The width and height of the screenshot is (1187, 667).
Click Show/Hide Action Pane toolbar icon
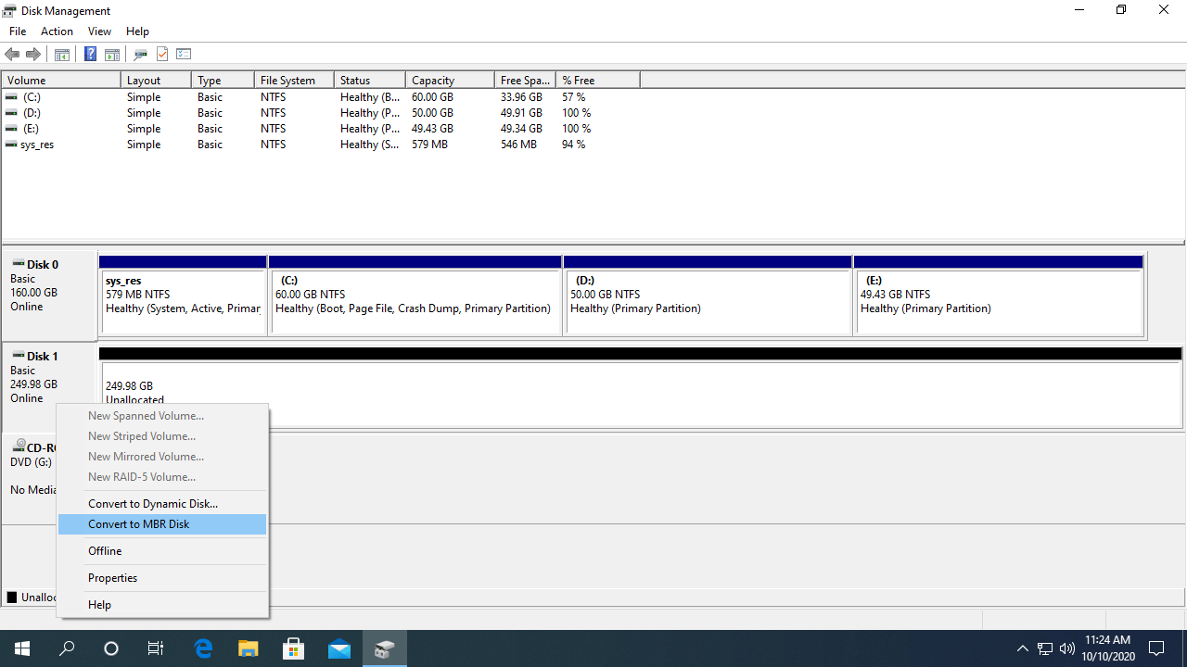[x=111, y=55]
